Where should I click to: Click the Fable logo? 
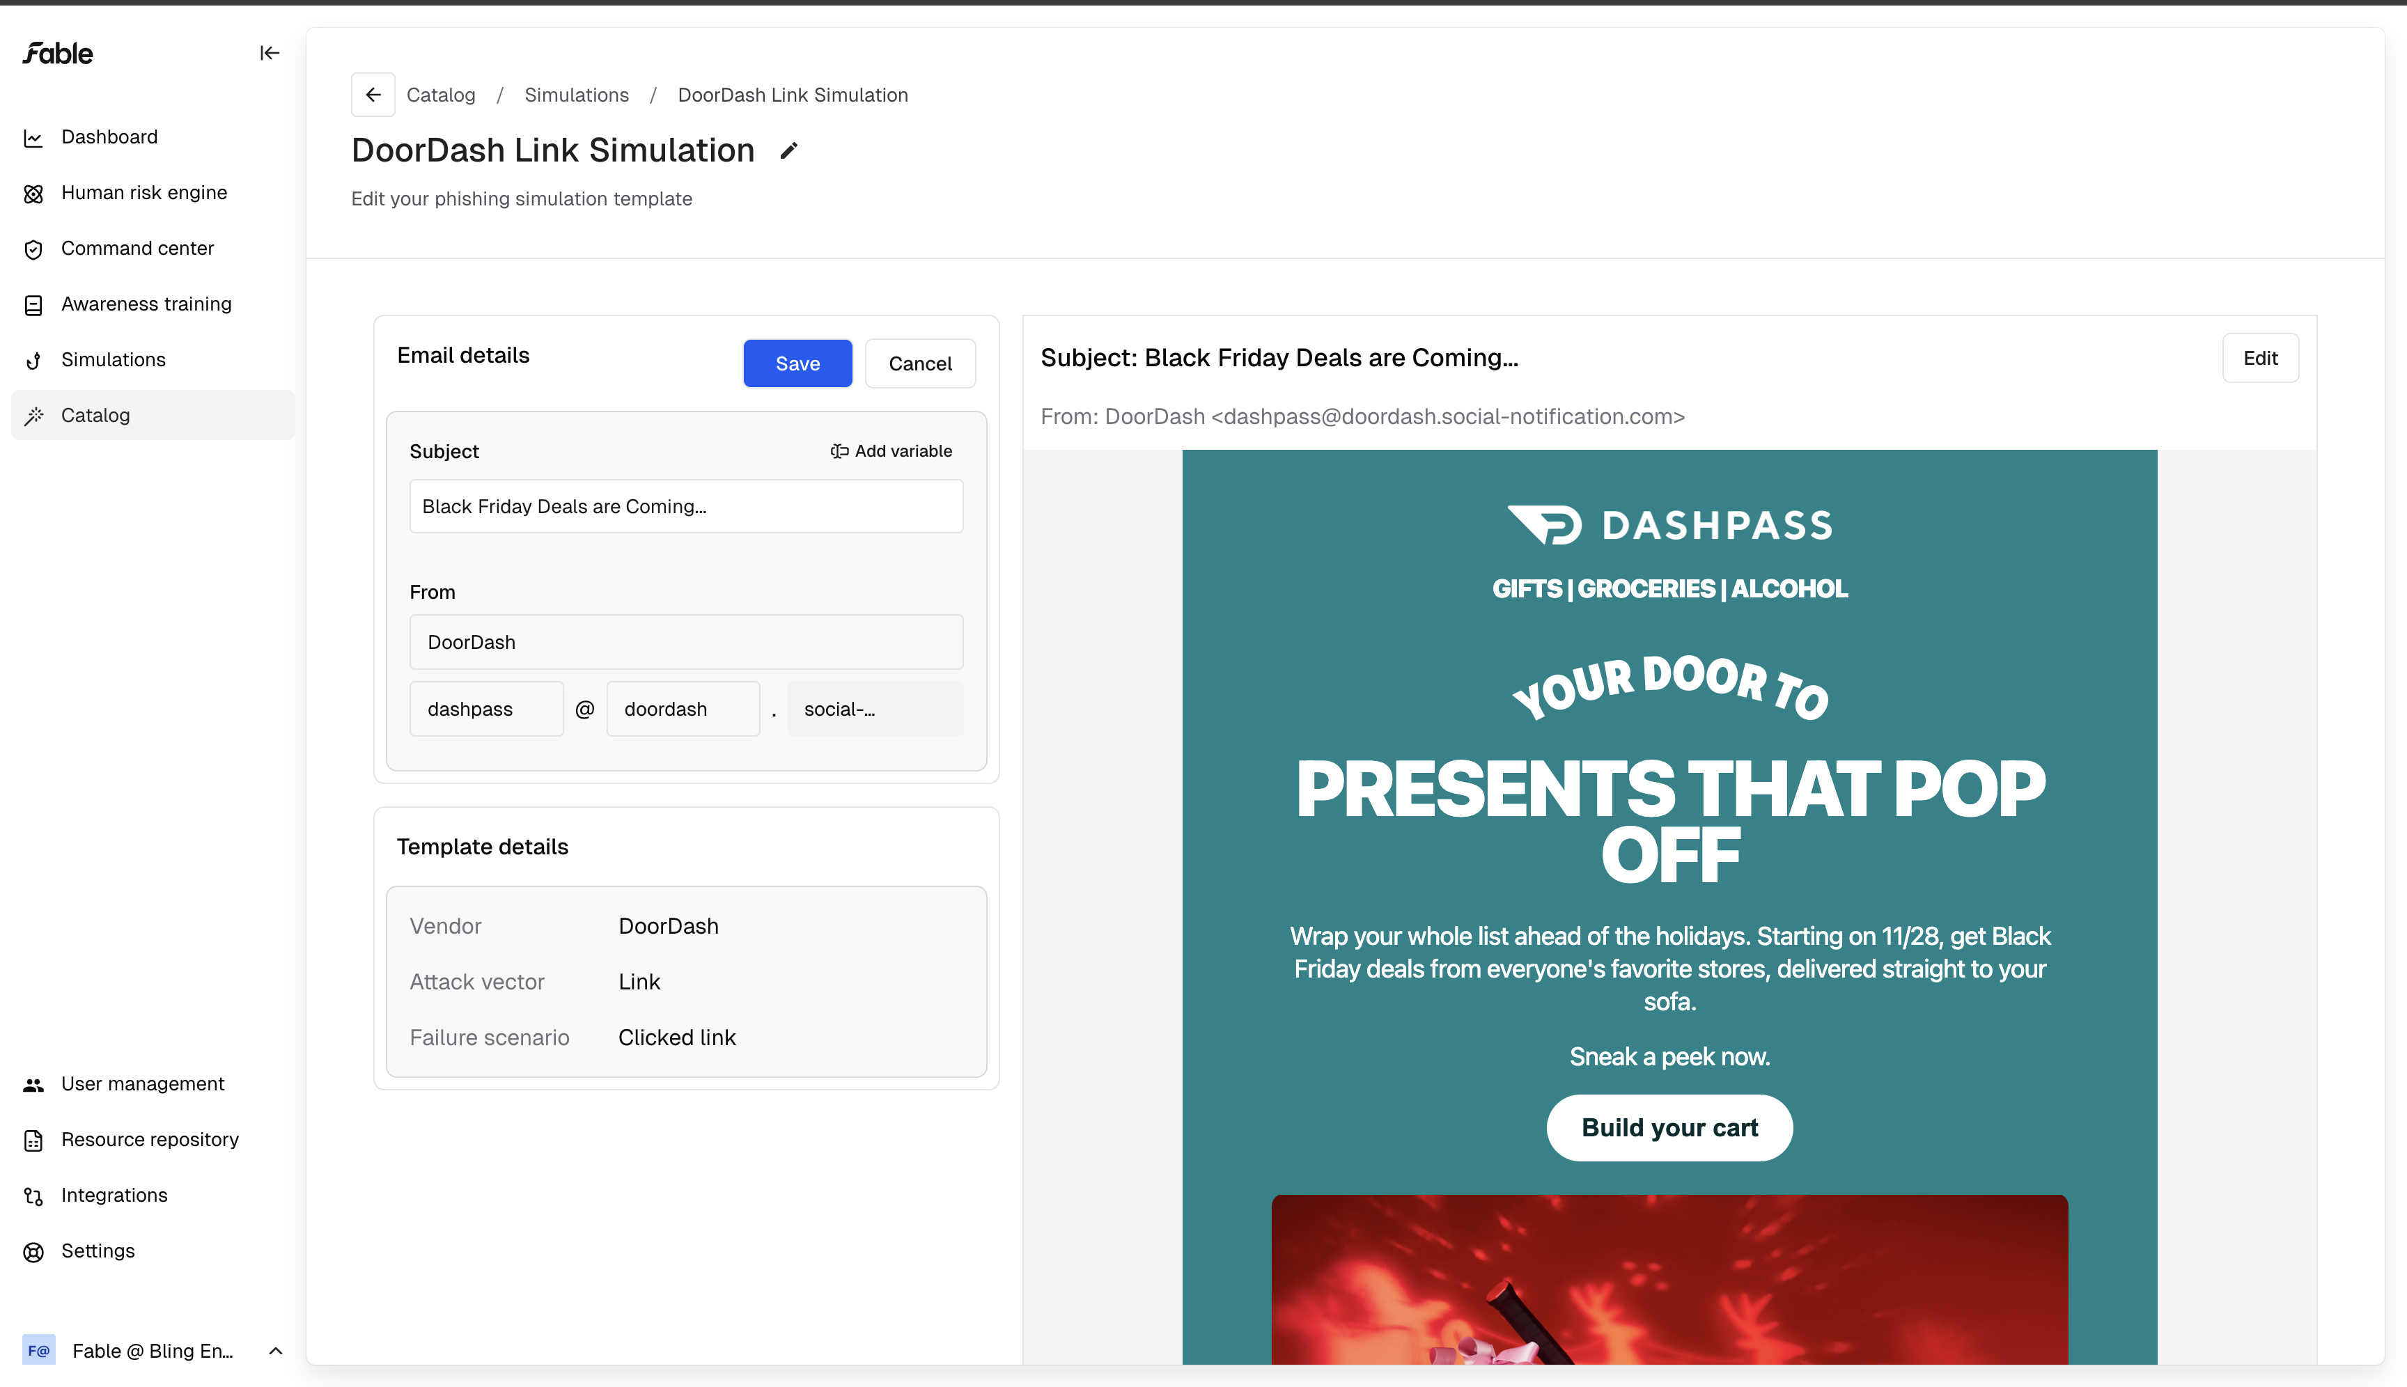[x=58, y=54]
